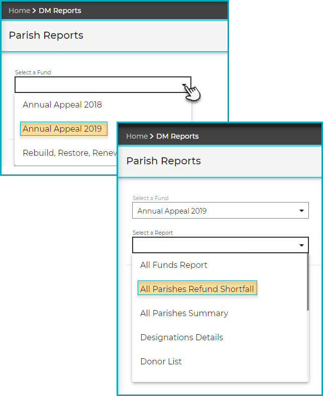Click the Select a Report label
This screenshot has height=396, width=323.
coord(153,233)
